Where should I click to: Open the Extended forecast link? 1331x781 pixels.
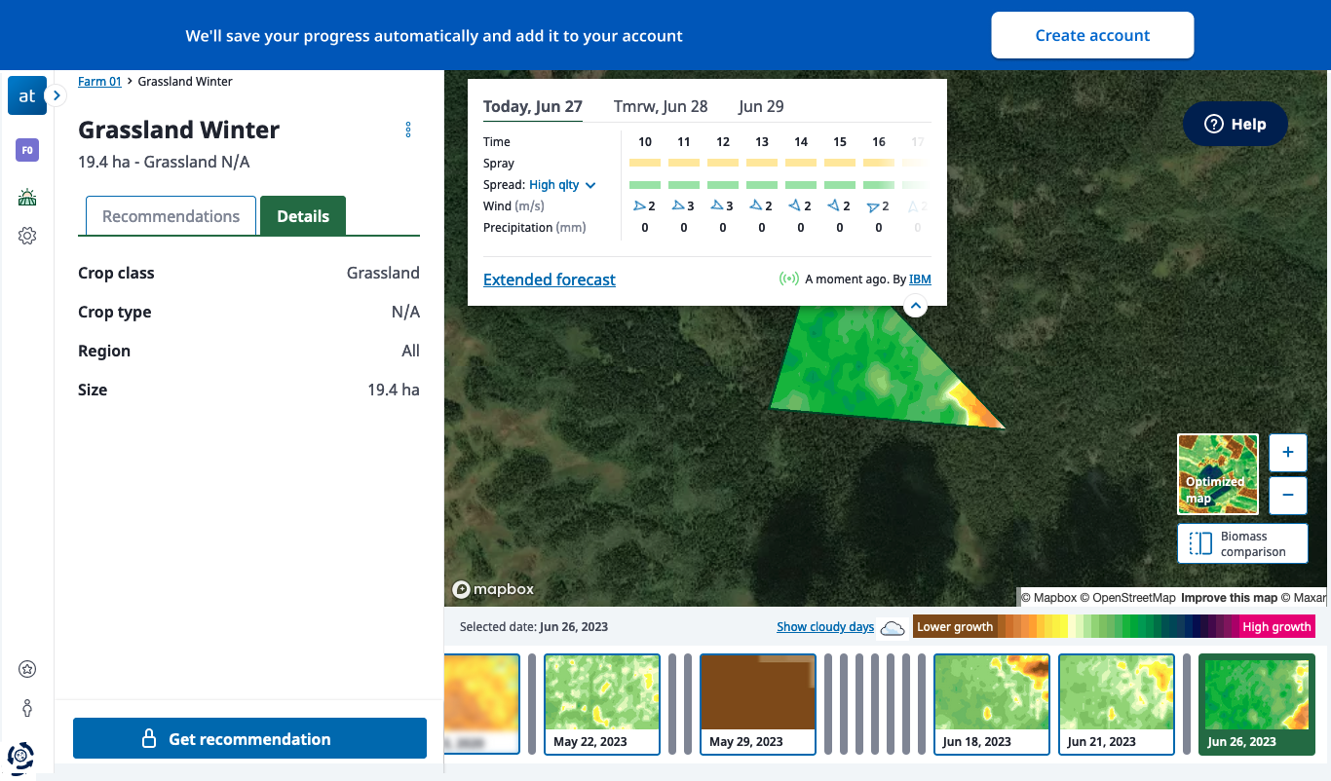click(x=550, y=279)
